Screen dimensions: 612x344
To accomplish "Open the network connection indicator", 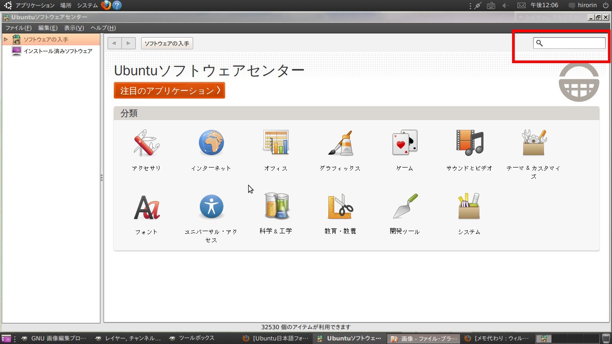I will click(x=478, y=5).
